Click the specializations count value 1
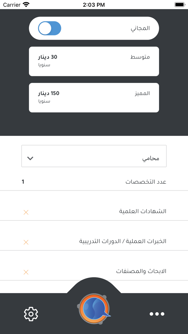Image resolution: width=188 pixels, height=334 pixels. click(23, 181)
